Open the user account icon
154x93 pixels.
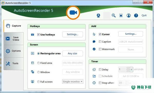129,15
